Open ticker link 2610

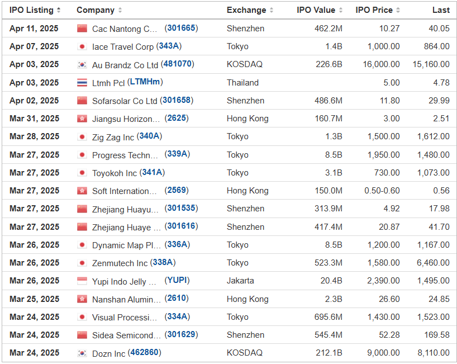pos(177,299)
